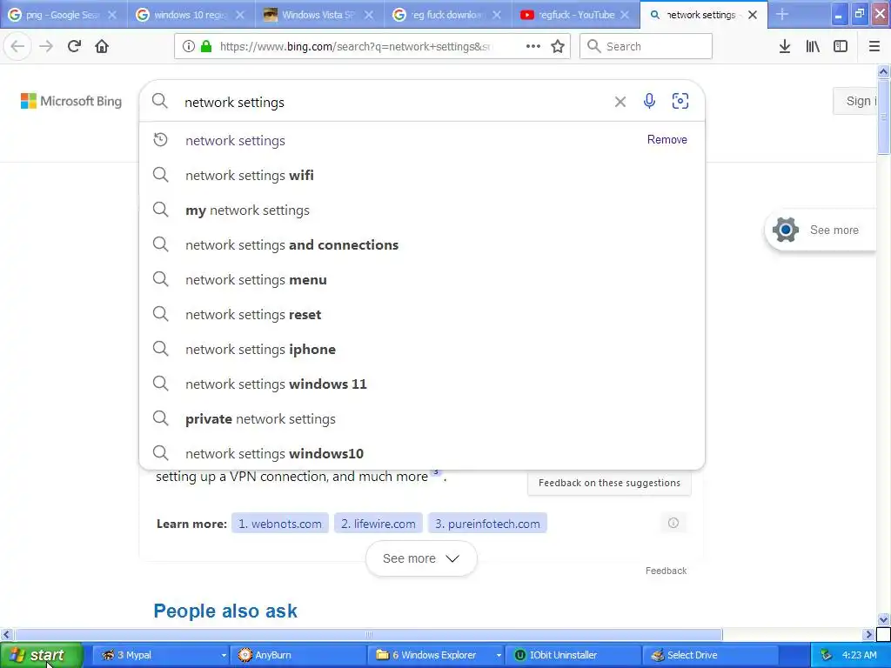Start voice search with the microphone
Image resolution: width=891 pixels, height=668 pixels.
[649, 101]
